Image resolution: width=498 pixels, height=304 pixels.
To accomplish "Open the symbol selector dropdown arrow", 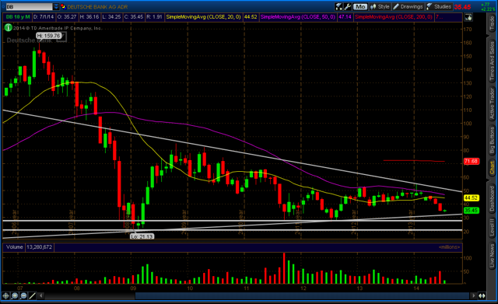I will coord(56,7).
